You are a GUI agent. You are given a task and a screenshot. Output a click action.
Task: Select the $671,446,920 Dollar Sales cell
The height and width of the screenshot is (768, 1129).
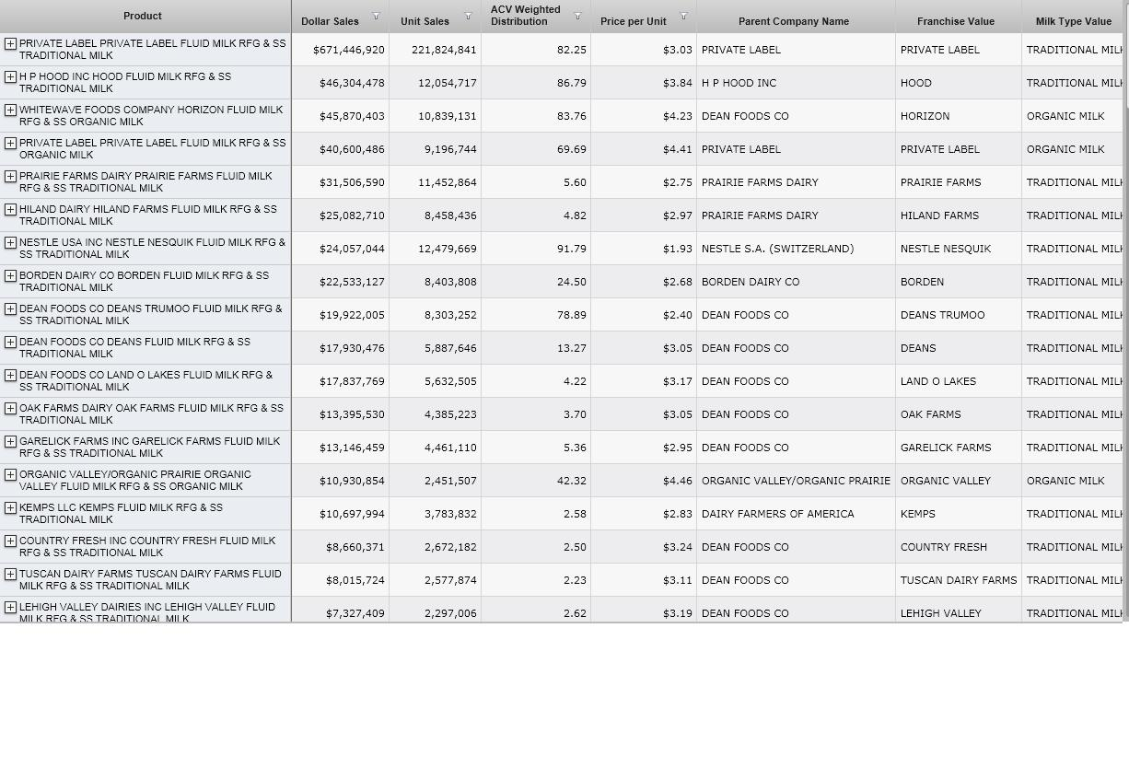point(348,50)
